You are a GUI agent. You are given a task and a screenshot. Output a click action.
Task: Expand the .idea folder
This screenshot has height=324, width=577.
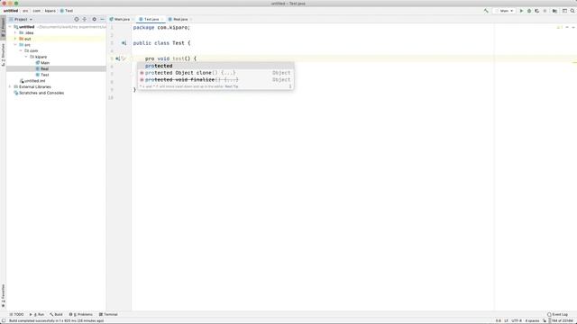[x=15, y=32]
